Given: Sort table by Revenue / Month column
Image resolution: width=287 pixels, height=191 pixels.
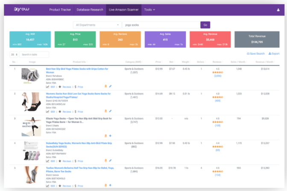Looking at the screenshot, I should tap(265, 62).
